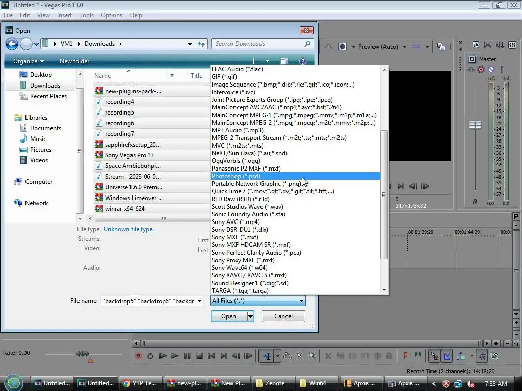Toggle Automatic Crossfades on the toolbar
This screenshot has height=391, width=522.
(447, 356)
